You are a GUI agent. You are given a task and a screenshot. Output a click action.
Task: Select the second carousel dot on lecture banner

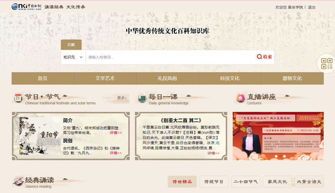point(280,156)
